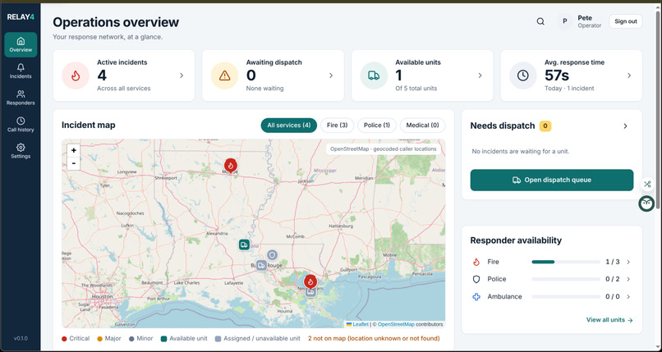The width and height of the screenshot is (662, 352).
Task: Click the Pete profile avatar
Action: [564, 21]
